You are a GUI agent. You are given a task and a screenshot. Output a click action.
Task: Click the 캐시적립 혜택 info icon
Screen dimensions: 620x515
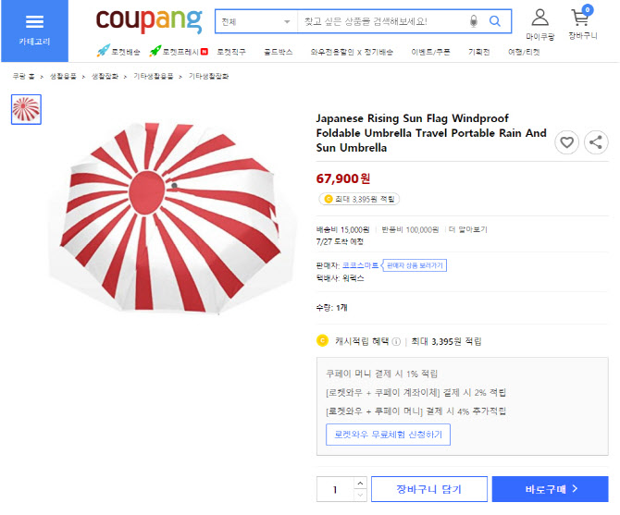pyautogui.click(x=396, y=341)
